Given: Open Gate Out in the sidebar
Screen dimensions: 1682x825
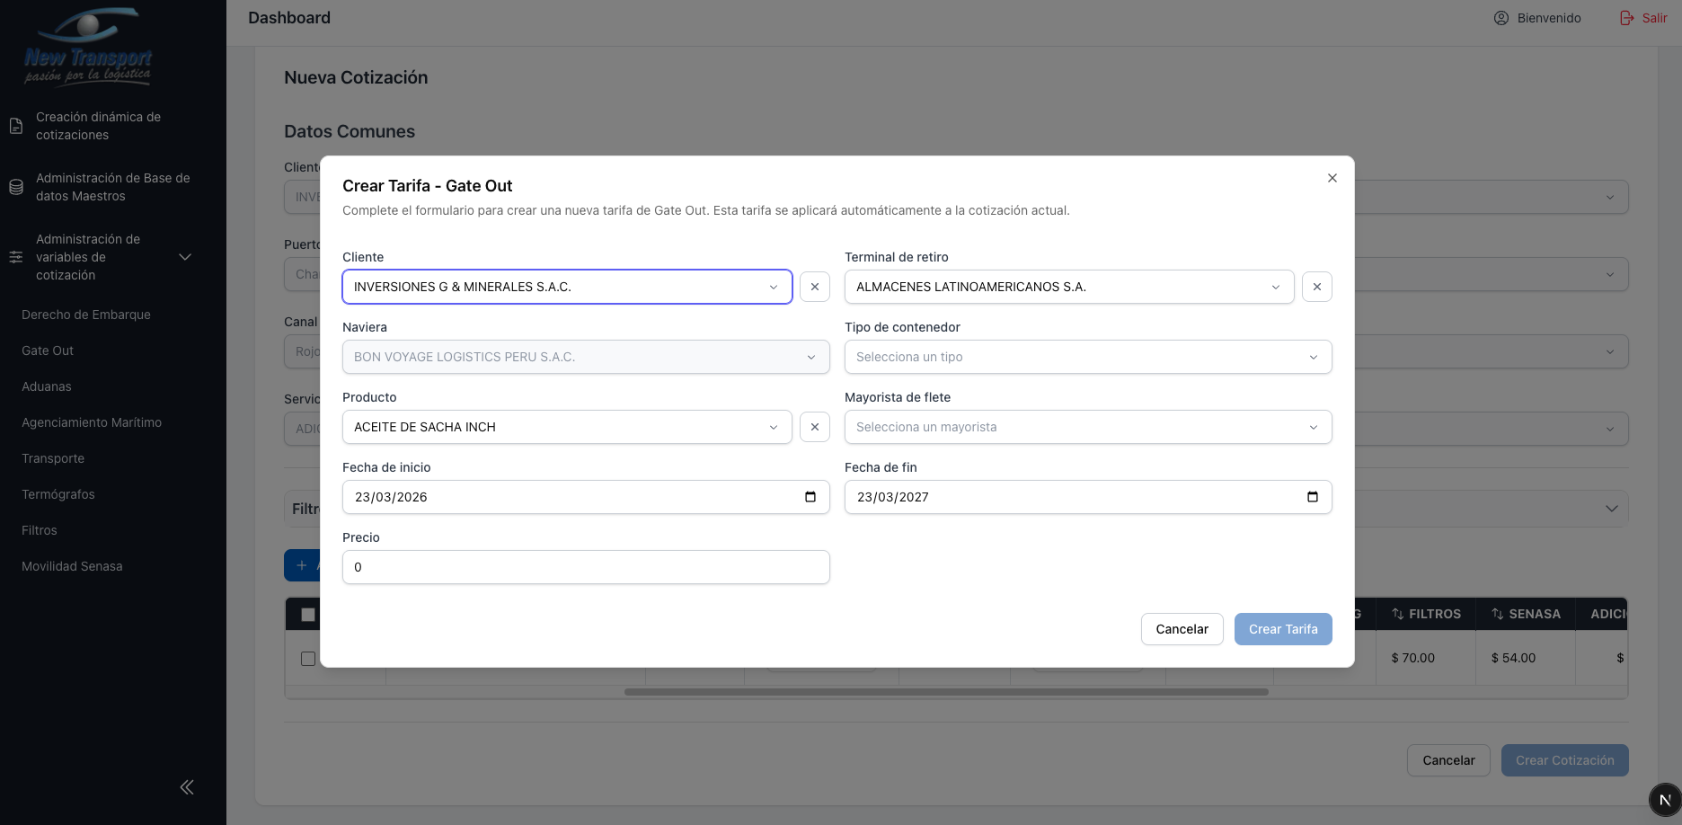Looking at the screenshot, I should point(48,350).
